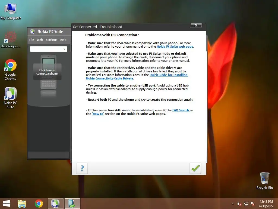Open the network tray icon
This screenshot has width=278, height=209.
(x=246, y=204)
